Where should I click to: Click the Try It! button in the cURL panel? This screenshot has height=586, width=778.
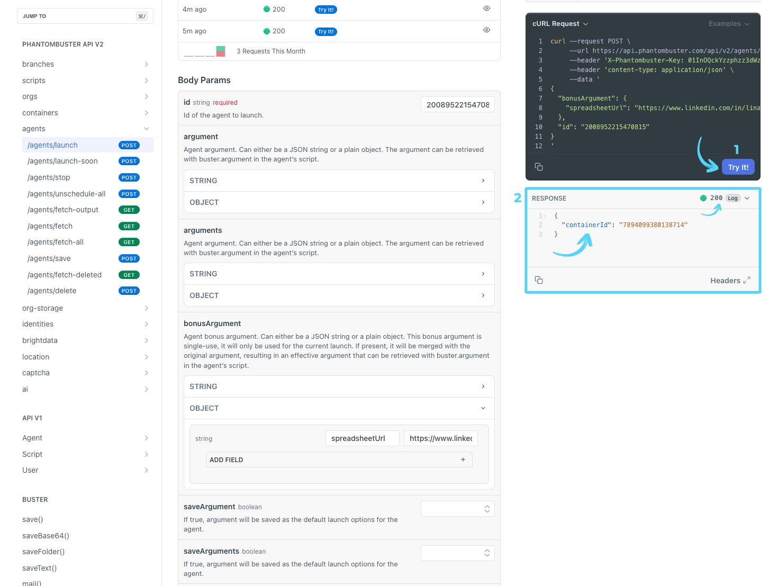point(738,166)
